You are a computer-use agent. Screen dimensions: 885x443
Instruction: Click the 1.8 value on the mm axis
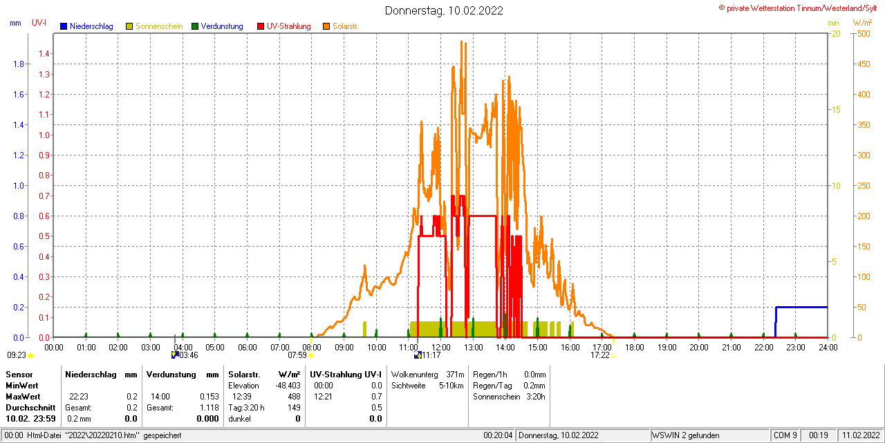[x=19, y=64]
